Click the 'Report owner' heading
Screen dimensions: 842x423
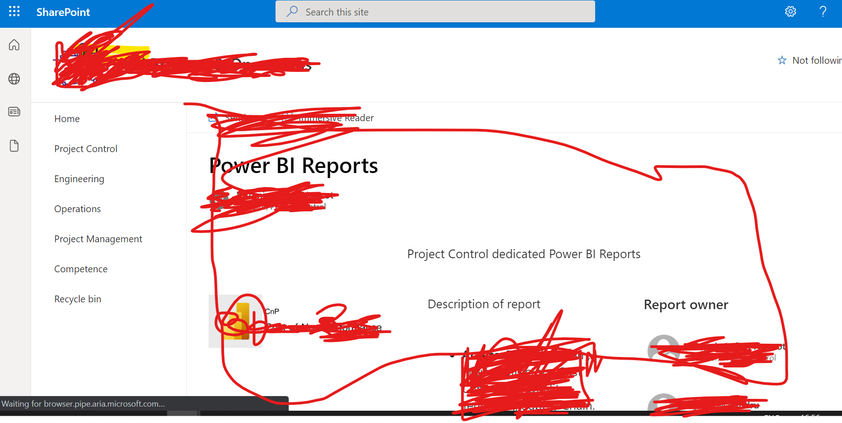coord(686,305)
